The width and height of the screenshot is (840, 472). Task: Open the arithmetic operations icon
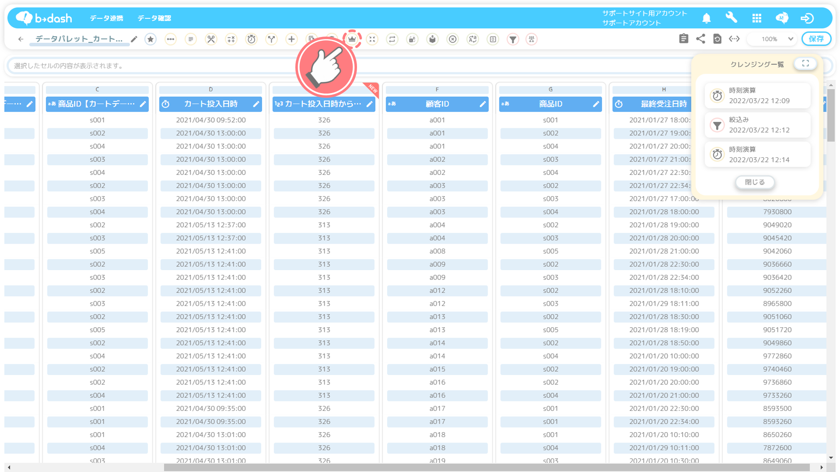[x=231, y=39]
